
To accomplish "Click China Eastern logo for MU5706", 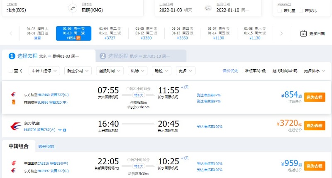I will click(16, 126).
